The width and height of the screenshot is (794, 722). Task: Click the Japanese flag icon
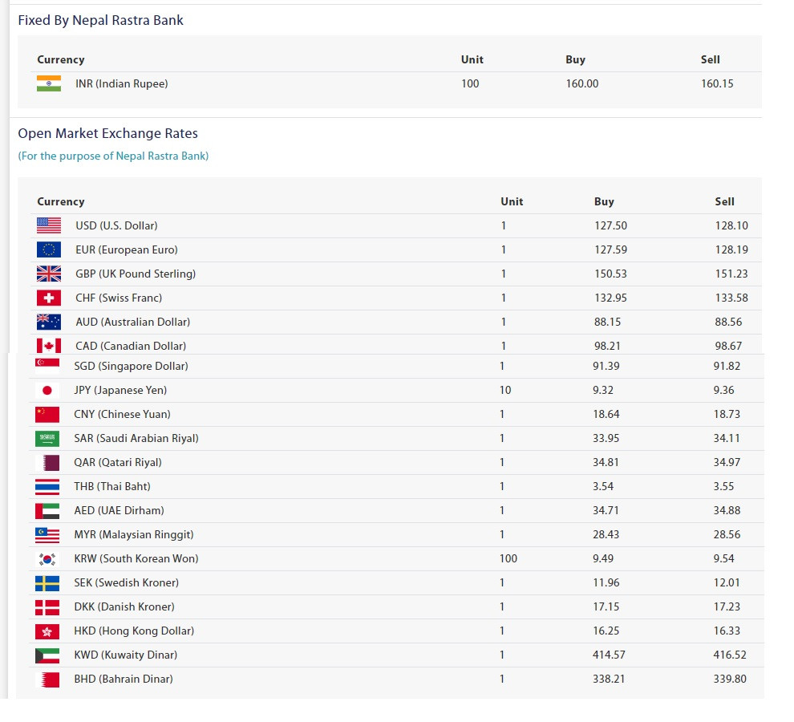coord(47,390)
